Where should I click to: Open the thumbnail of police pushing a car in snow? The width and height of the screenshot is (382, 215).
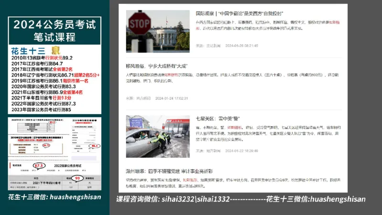158,136
